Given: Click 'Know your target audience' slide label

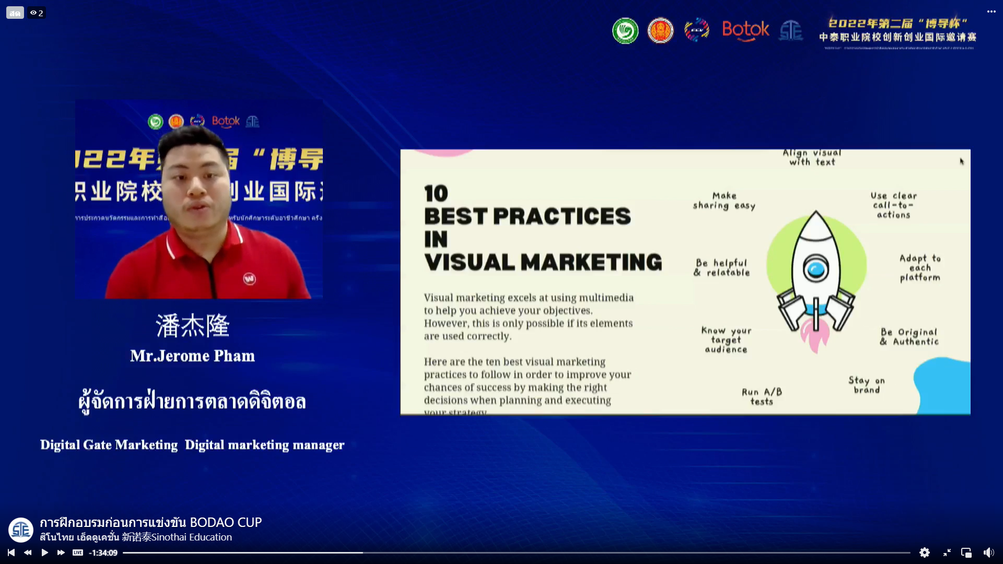Looking at the screenshot, I should [726, 339].
